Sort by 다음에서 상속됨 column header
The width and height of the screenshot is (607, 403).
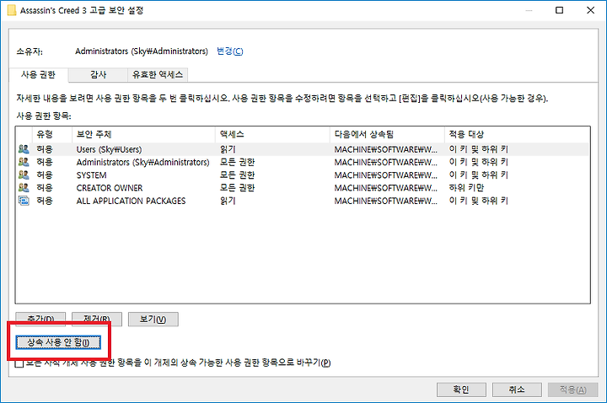pyautogui.click(x=387, y=134)
